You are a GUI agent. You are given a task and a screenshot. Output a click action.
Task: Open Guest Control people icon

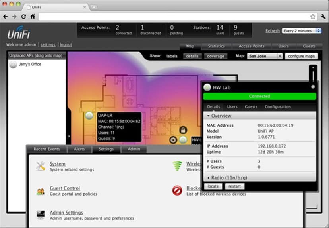click(41, 191)
